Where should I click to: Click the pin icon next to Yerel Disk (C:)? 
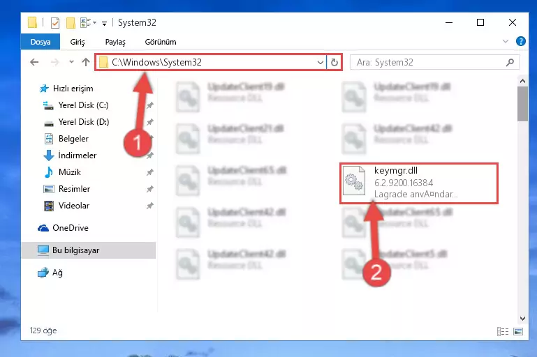pyautogui.click(x=150, y=105)
